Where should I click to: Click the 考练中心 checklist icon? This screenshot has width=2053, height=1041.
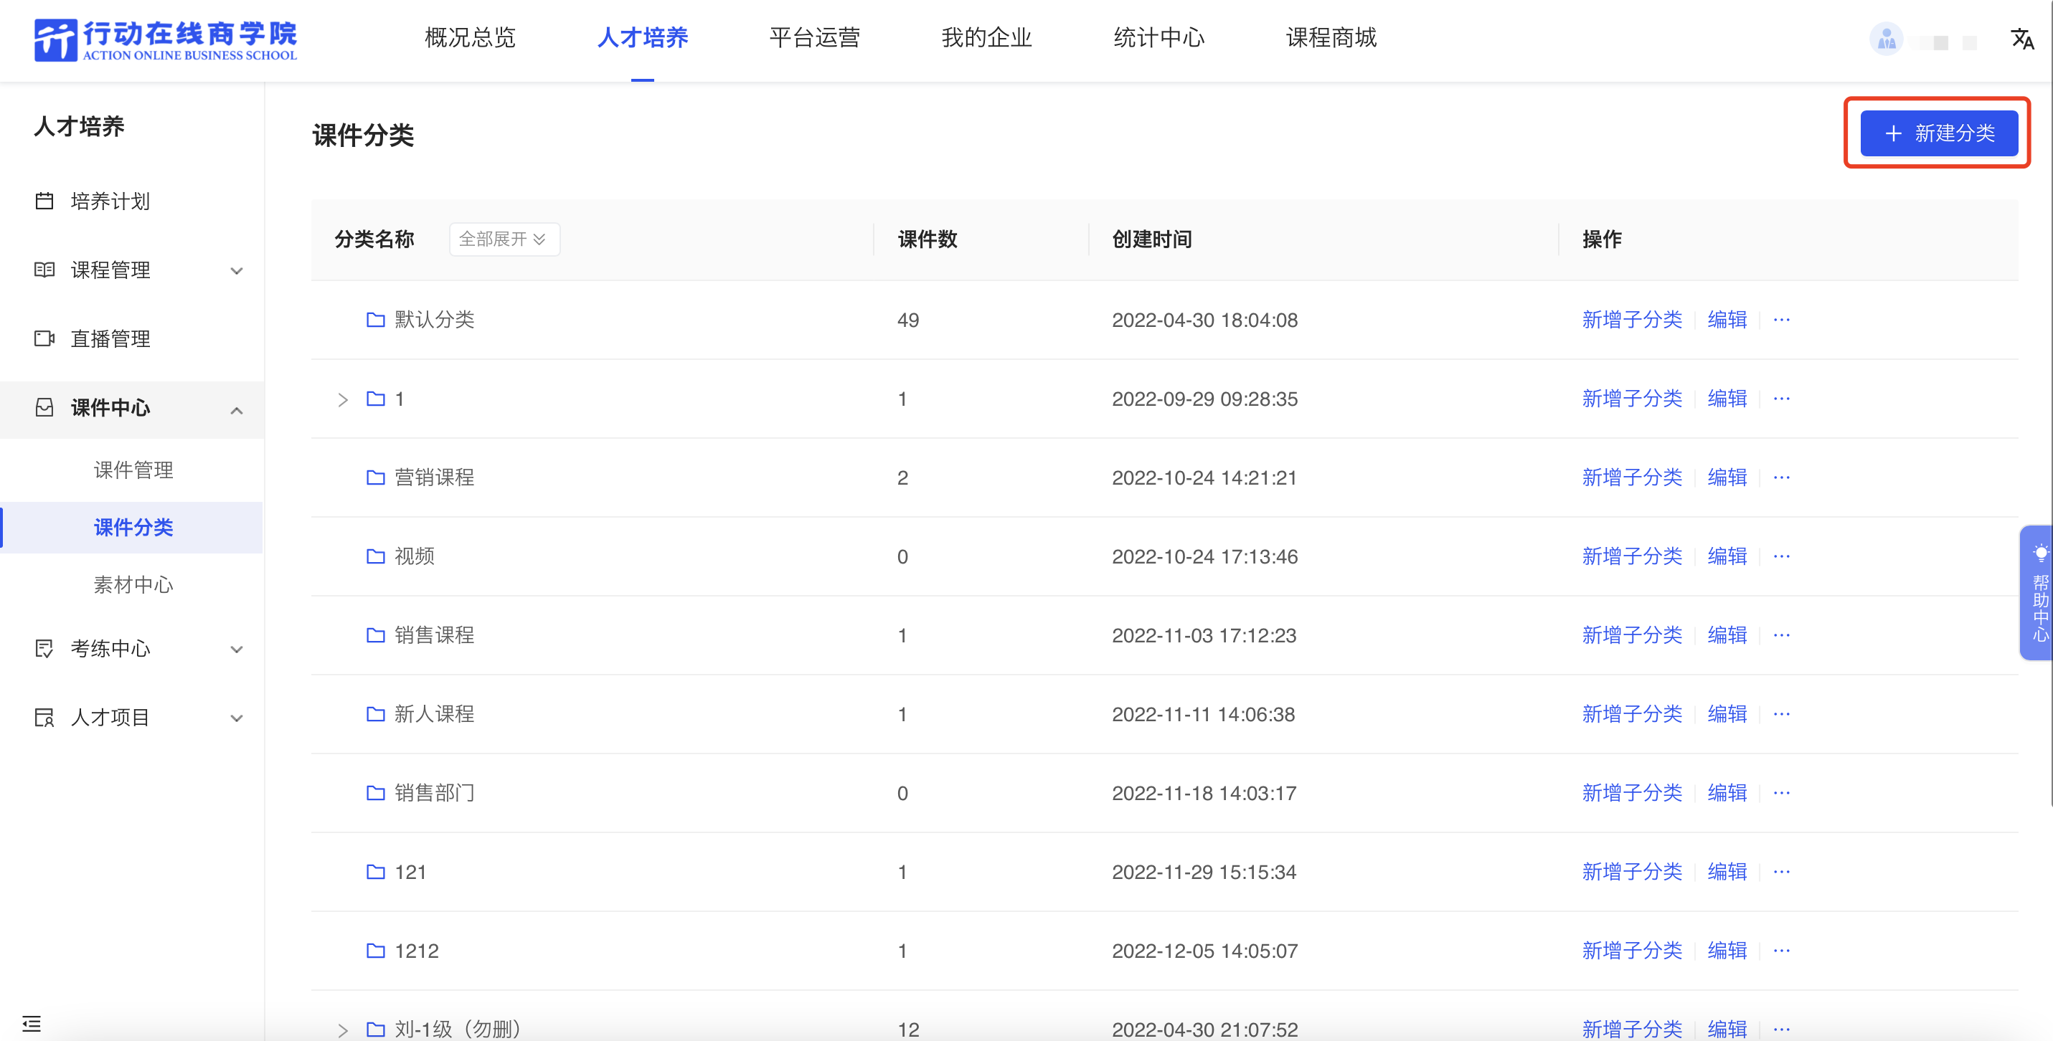click(x=44, y=648)
